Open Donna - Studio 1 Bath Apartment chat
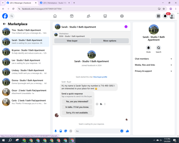 25,82
